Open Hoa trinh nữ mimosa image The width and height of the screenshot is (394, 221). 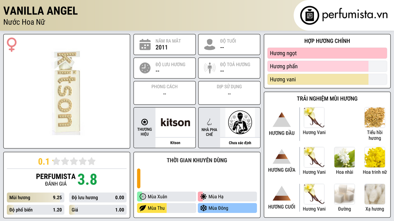(375, 157)
